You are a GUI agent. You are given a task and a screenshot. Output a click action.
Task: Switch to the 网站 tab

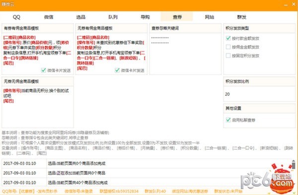pos(209,17)
